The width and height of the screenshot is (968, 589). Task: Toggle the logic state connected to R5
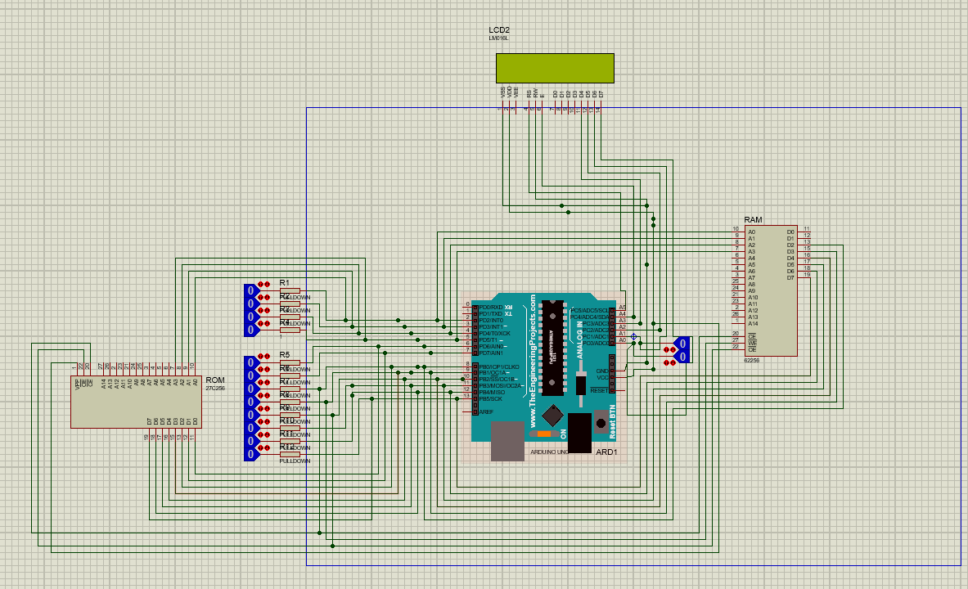click(x=251, y=362)
